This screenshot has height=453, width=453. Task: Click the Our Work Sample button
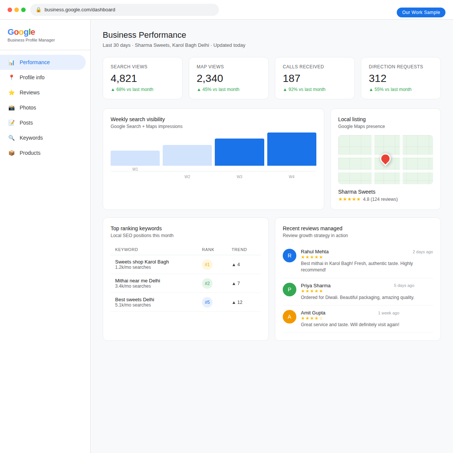421,12
